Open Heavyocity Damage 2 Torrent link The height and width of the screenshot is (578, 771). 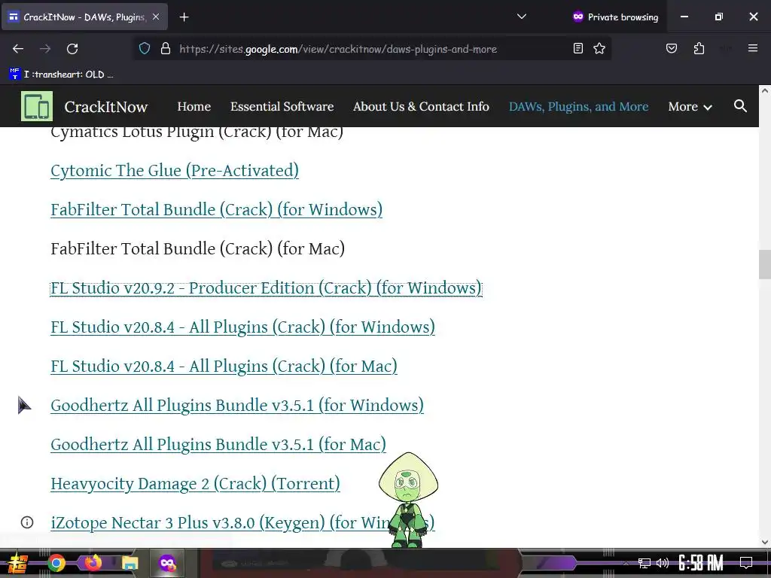click(x=195, y=484)
